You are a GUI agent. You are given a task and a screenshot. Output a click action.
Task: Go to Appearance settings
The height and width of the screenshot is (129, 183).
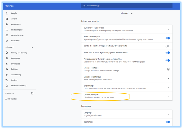tap(16, 24)
